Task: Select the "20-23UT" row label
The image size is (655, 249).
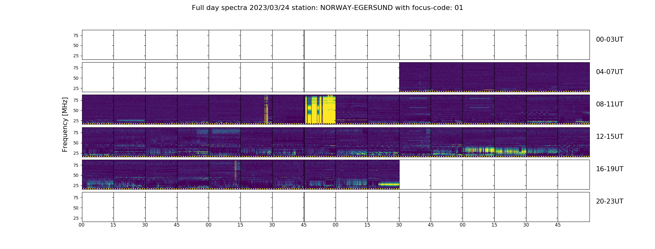Action: tap(609, 201)
